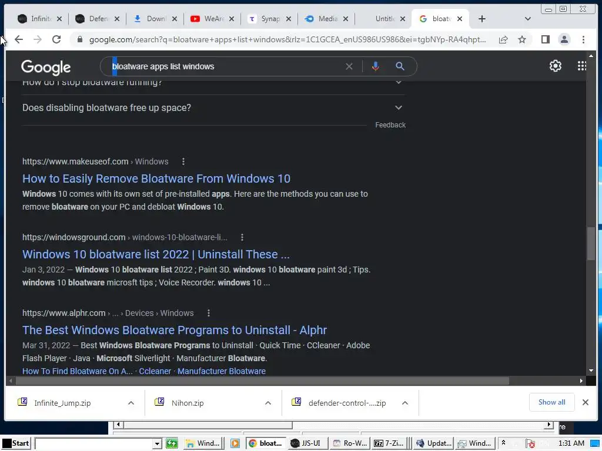Click the page vertical scrollbar thumb
The width and height of the screenshot is (602, 451).
tap(591, 244)
